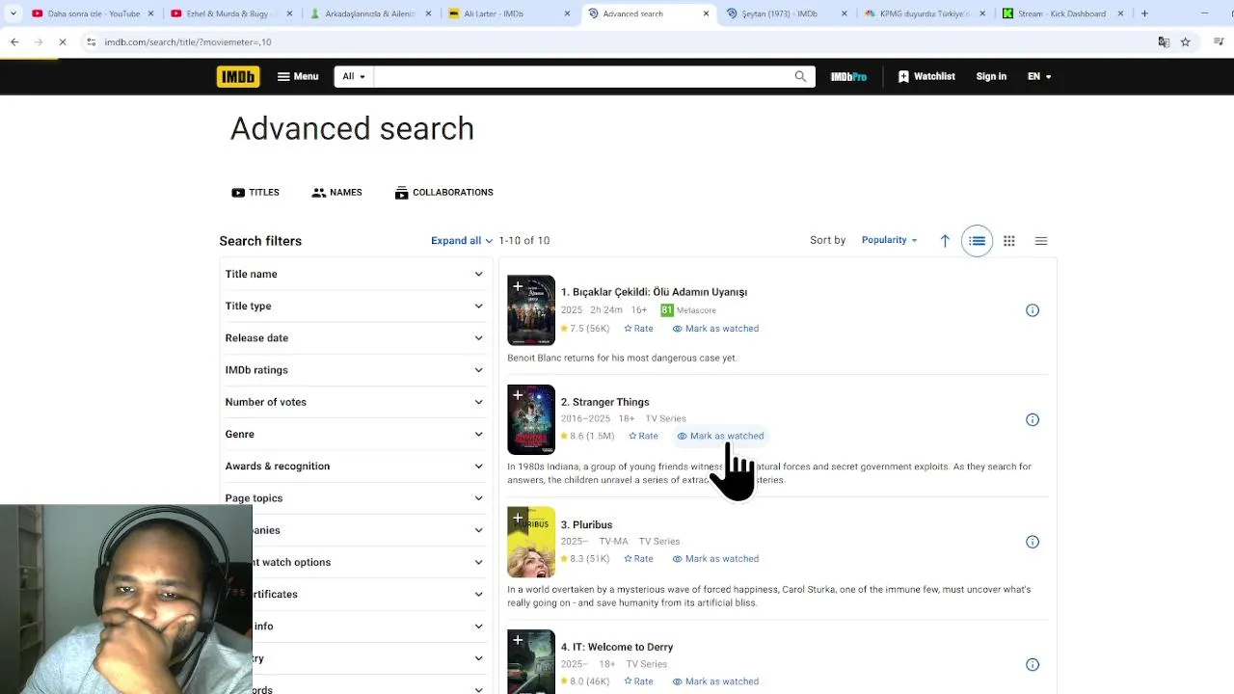1234x694 pixels.
Task: Mark Pluribus as watched
Action: point(715,559)
